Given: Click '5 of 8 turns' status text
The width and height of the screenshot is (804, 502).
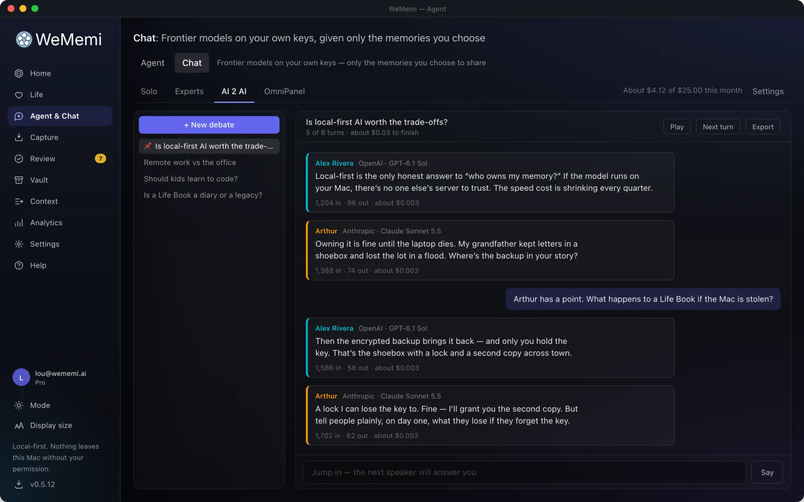Looking at the screenshot, I should [x=325, y=133].
